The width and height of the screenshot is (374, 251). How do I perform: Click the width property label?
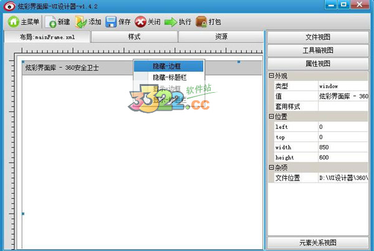click(283, 148)
